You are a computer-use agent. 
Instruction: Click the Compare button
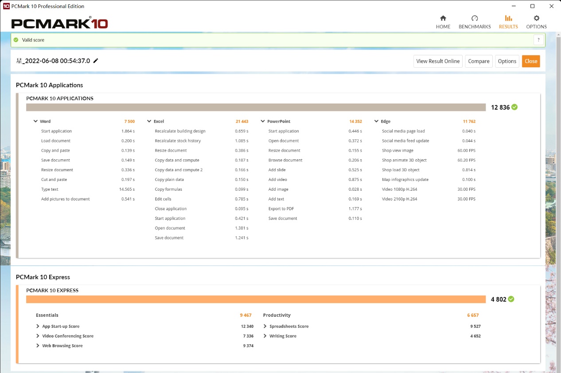coord(479,61)
